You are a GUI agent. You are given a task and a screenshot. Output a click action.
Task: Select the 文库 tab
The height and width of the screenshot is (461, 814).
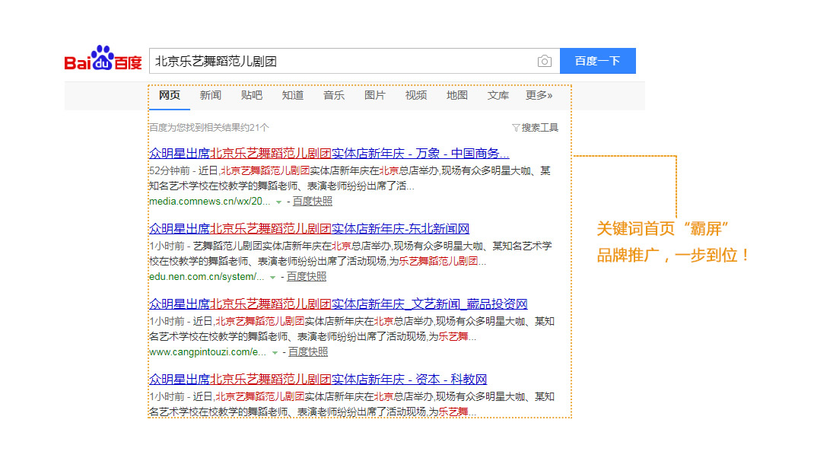498,96
